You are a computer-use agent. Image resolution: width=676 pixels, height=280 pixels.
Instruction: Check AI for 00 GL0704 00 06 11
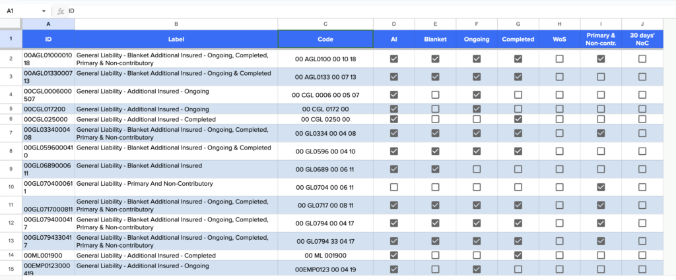[393, 187]
